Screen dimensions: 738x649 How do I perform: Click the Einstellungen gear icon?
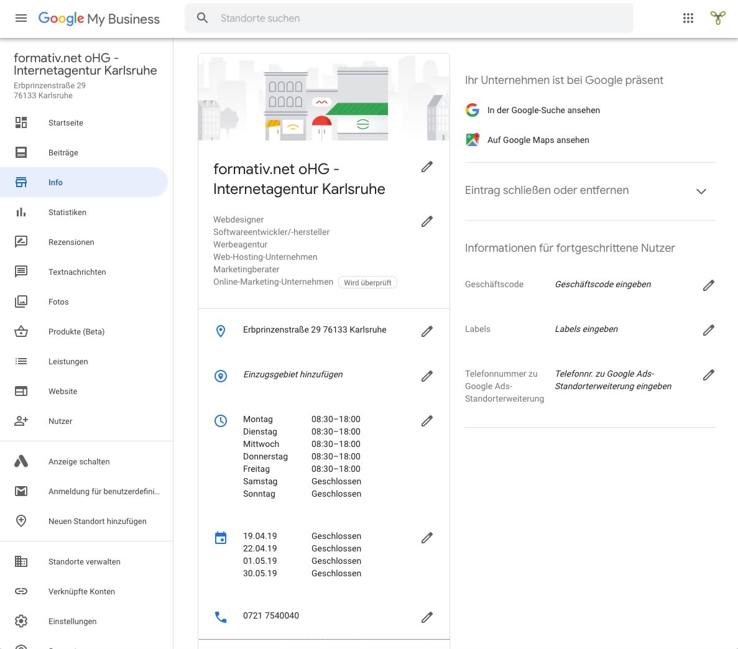pyautogui.click(x=21, y=621)
